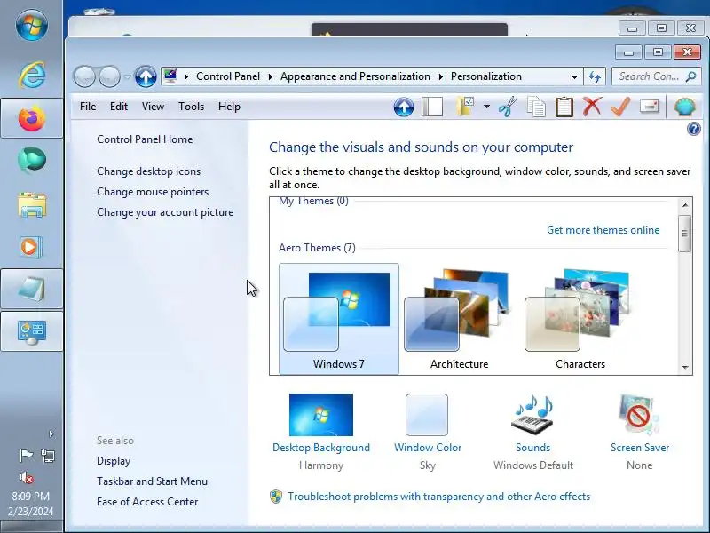Open the folder options toolbar icon
The image size is (710, 533).
[x=465, y=107]
